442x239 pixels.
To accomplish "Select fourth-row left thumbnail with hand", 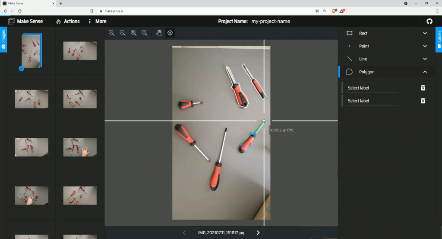I will (32, 196).
